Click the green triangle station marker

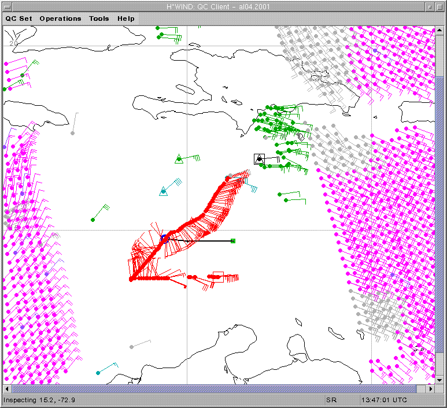click(179, 158)
